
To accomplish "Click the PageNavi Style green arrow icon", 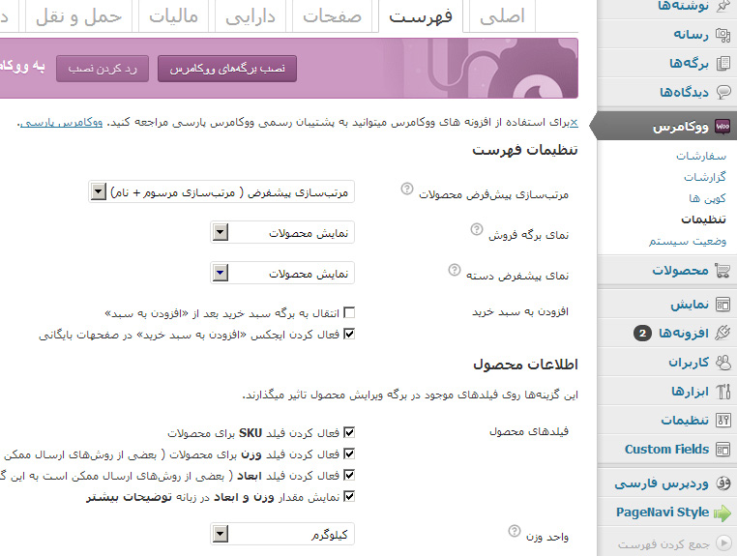I will click(722, 512).
